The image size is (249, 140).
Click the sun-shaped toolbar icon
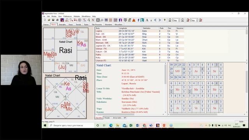[102, 20]
